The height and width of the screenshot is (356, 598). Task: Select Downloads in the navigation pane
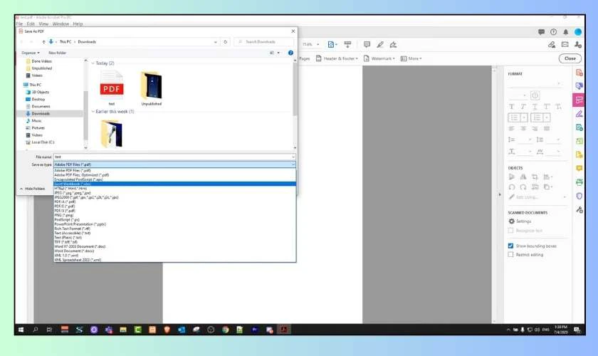pyautogui.click(x=41, y=114)
